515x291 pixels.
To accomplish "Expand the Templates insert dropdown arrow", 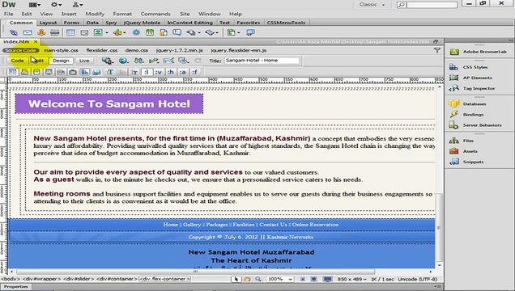I will tap(238, 33).
